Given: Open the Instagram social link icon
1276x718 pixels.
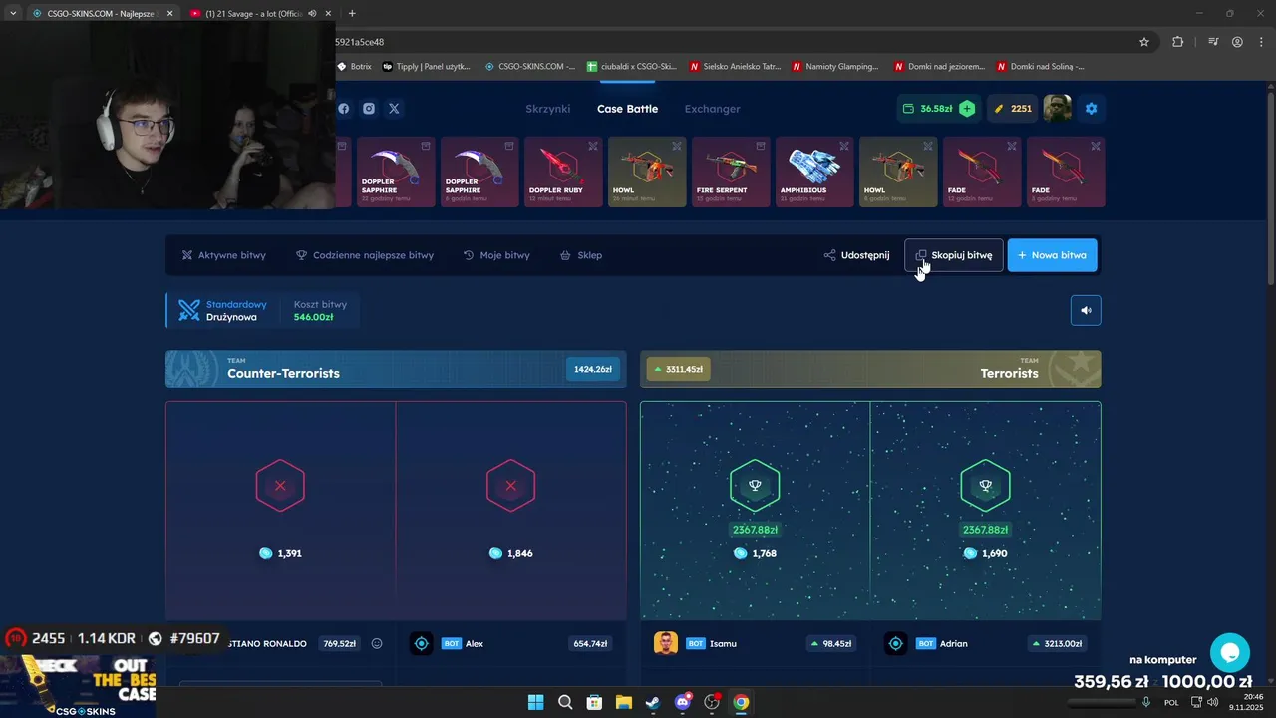Looking at the screenshot, I should [369, 109].
